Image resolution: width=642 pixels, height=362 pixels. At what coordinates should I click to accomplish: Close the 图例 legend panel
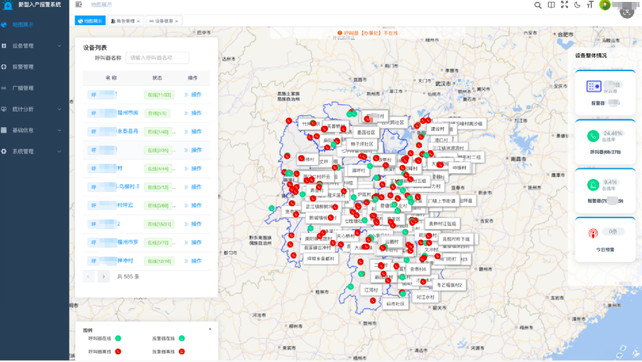pyautogui.click(x=210, y=329)
